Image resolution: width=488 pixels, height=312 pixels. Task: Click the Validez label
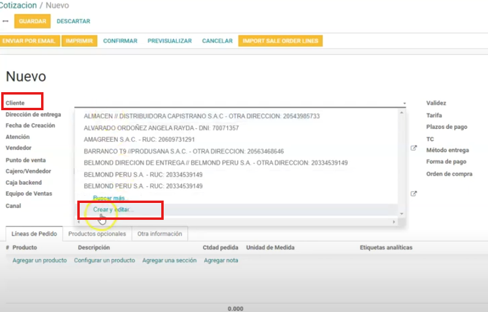[x=436, y=103]
